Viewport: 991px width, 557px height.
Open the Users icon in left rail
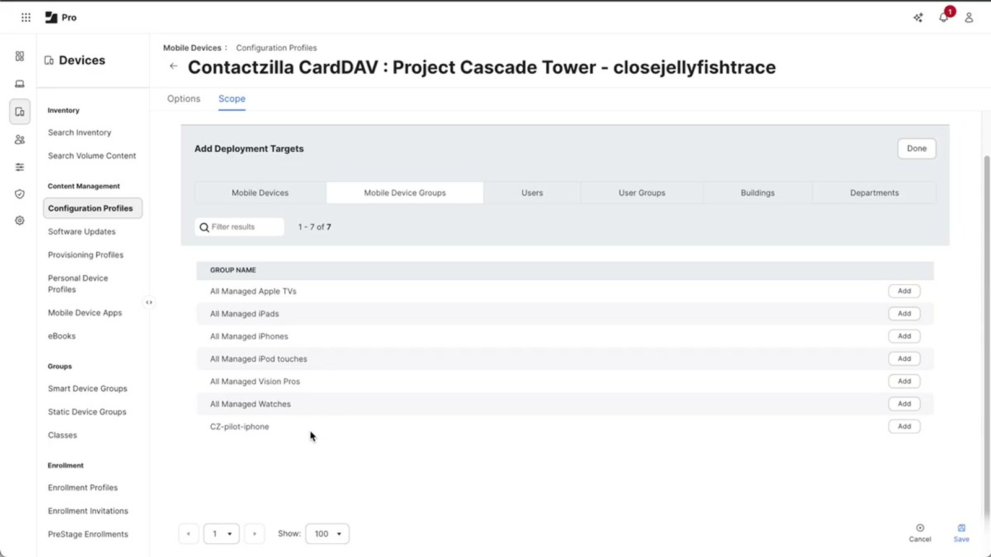pos(20,140)
